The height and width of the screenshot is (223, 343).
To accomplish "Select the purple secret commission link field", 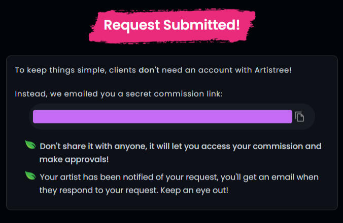I will point(162,117).
